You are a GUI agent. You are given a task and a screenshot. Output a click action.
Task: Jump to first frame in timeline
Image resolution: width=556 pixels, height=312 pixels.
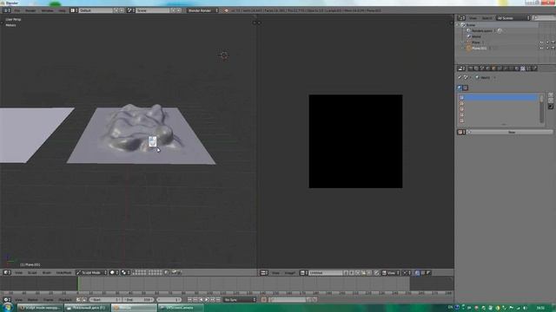[189, 300]
